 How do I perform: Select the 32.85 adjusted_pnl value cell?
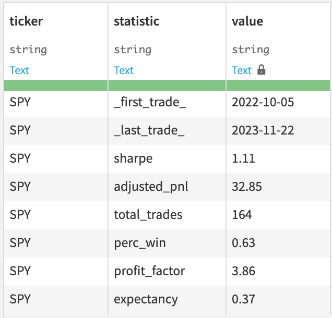(x=247, y=187)
